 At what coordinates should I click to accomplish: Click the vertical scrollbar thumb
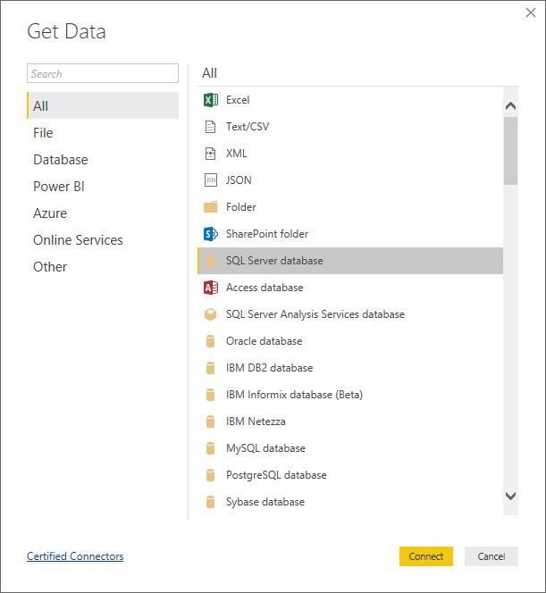[x=510, y=150]
